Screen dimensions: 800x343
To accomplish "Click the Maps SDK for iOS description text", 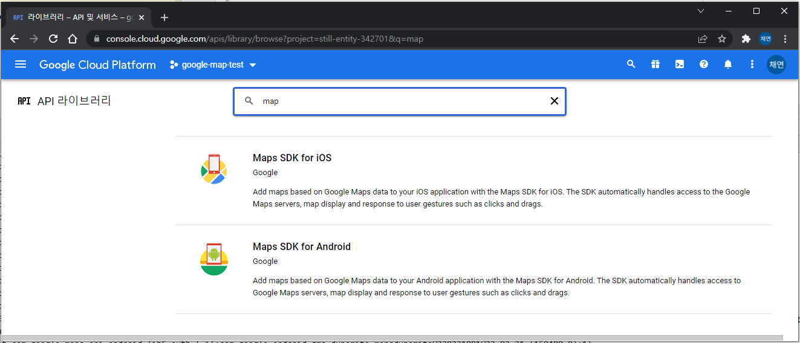I will coord(501,198).
